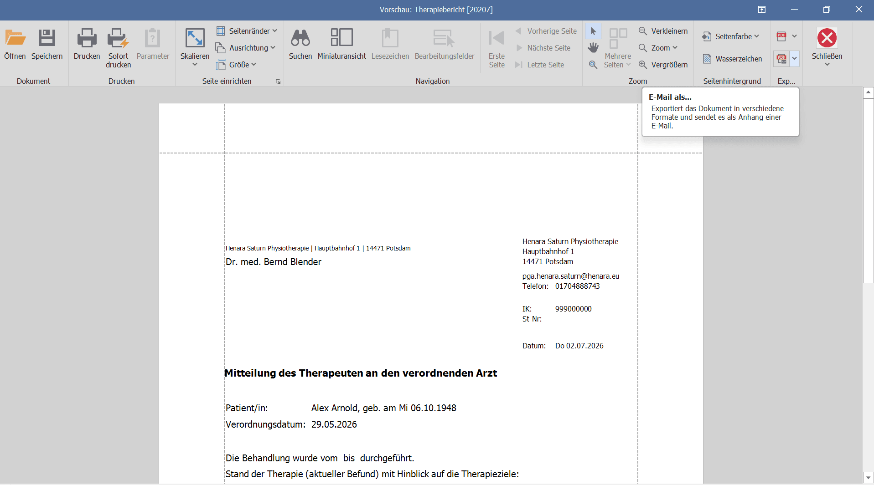Click the 'IK:' label
Screen dimensions: 874x485
527,309
